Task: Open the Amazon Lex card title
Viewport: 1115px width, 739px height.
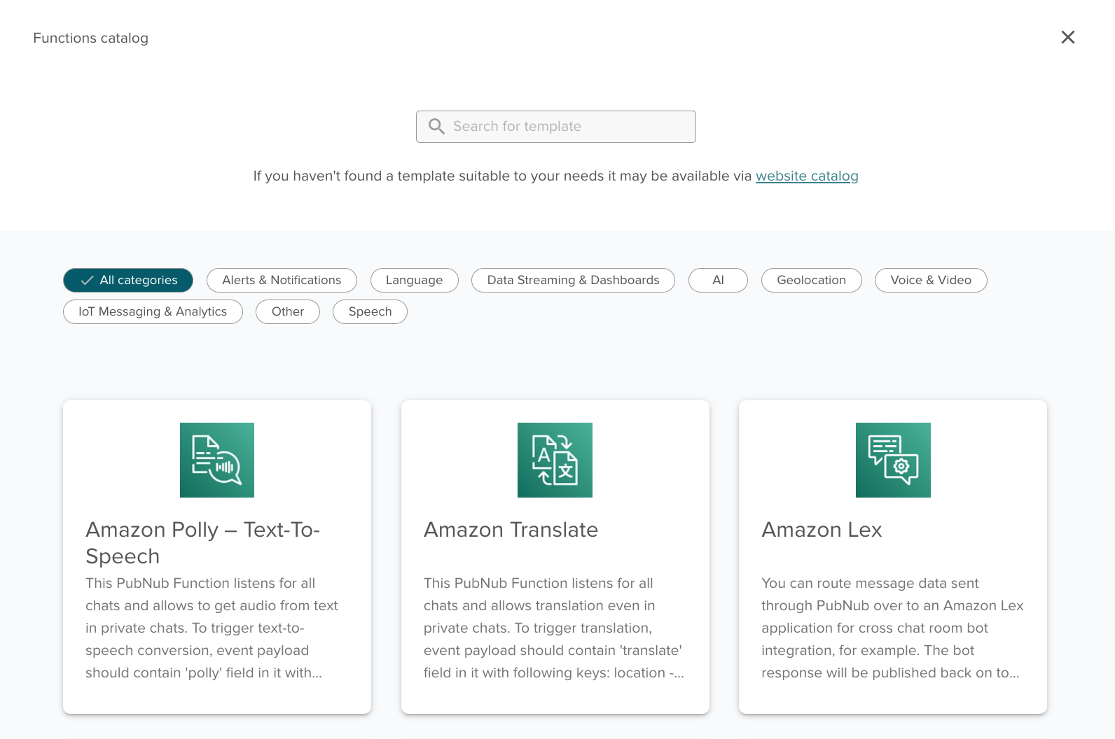Action: pyautogui.click(x=822, y=530)
